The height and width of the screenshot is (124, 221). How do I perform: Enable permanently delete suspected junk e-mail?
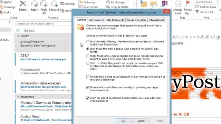pyautogui.click(x=88, y=77)
